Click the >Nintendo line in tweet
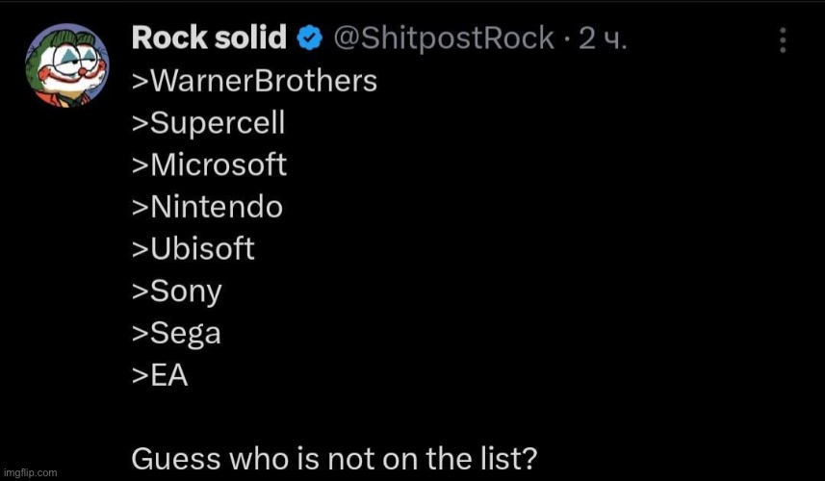 [207, 207]
